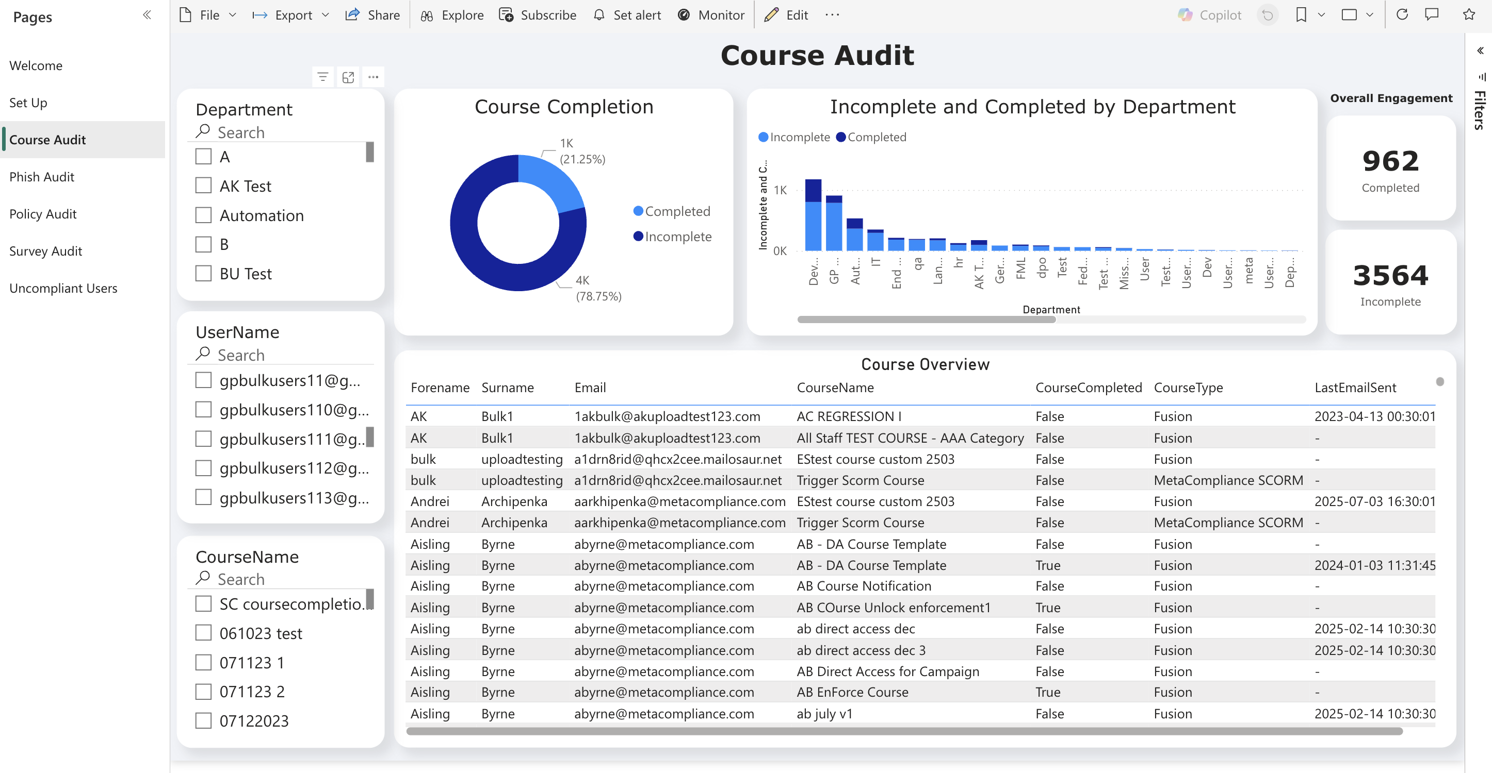Click the reset to default undo icon
This screenshot has height=773, width=1492.
[x=1268, y=15]
